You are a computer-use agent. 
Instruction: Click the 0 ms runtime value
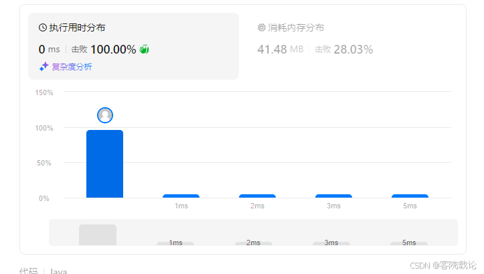(x=49, y=49)
